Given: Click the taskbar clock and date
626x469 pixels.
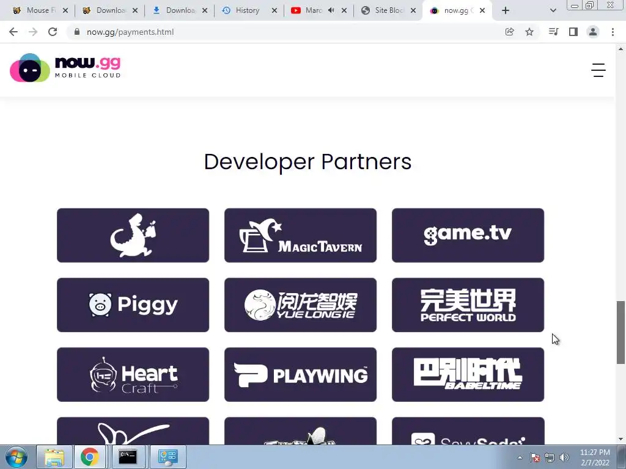Looking at the screenshot, I should pyautogui.click(x=595, y=457).
